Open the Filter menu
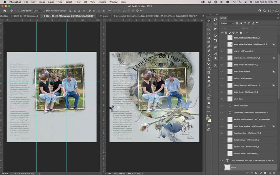The width and height of the screenshot is (280, 175). tap(78, 2)
